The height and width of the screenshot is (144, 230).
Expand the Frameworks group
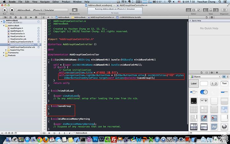(4, 52)
